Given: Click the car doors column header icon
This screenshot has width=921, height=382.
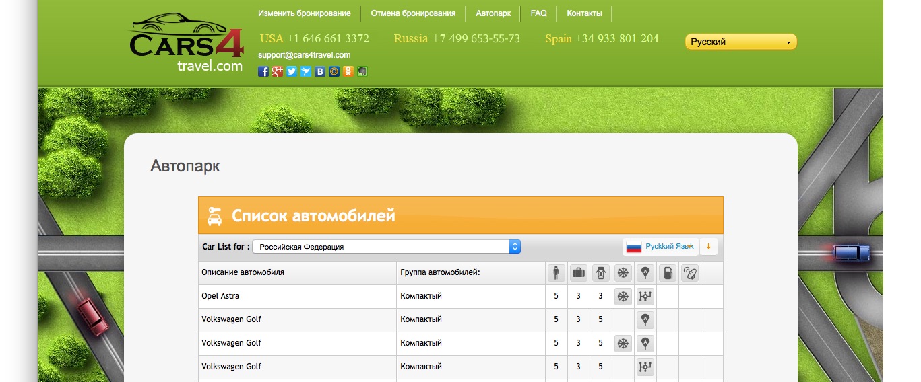Looking at the screenshot, I should click(x=600, y=272).
